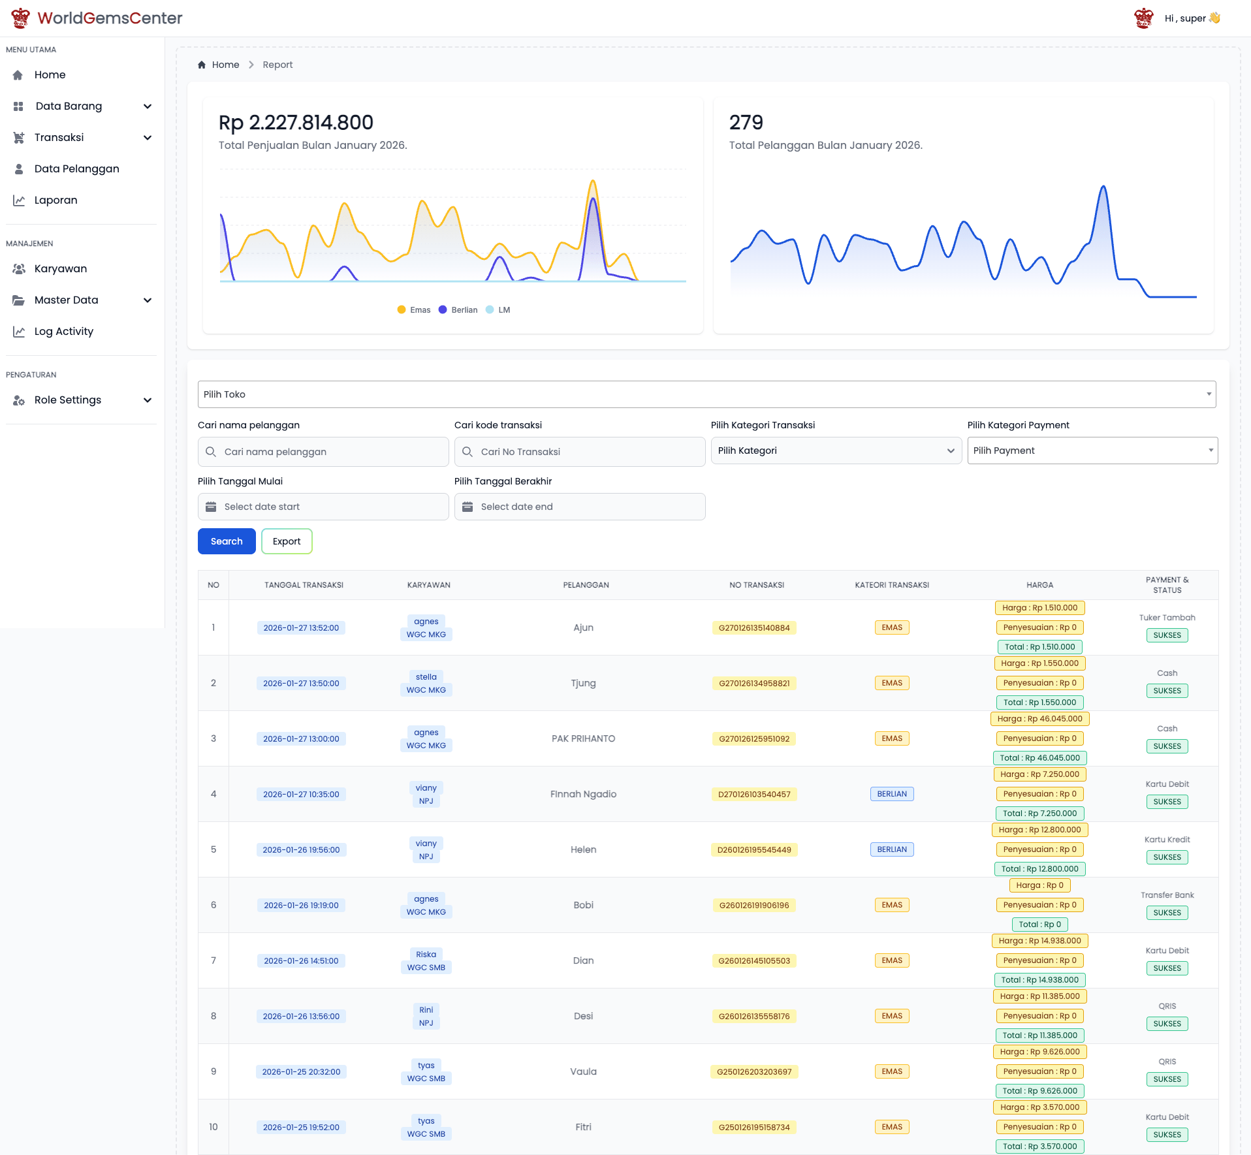Click the Laporan chart icon
Screen dimensions: 1251x1155
click(19, 200)
